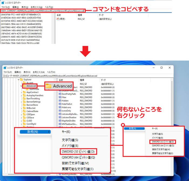Expand the BannerSettings key chevron

21,102
